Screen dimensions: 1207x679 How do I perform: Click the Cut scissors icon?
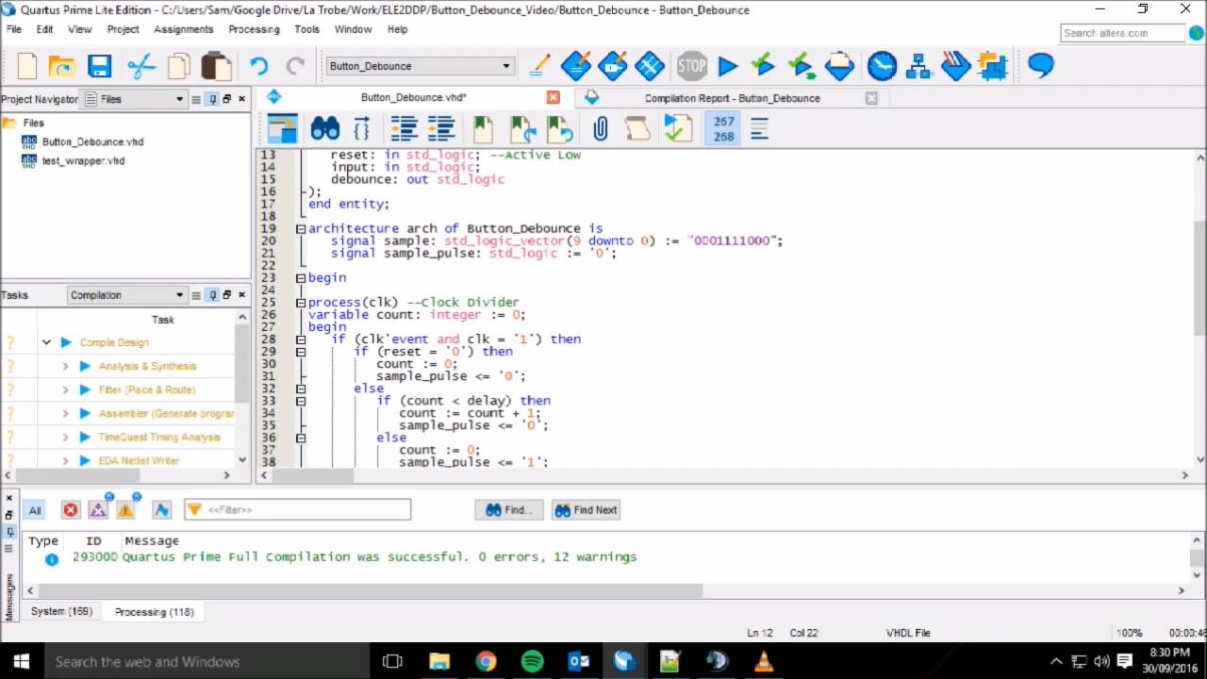click(x=141, y=66)
